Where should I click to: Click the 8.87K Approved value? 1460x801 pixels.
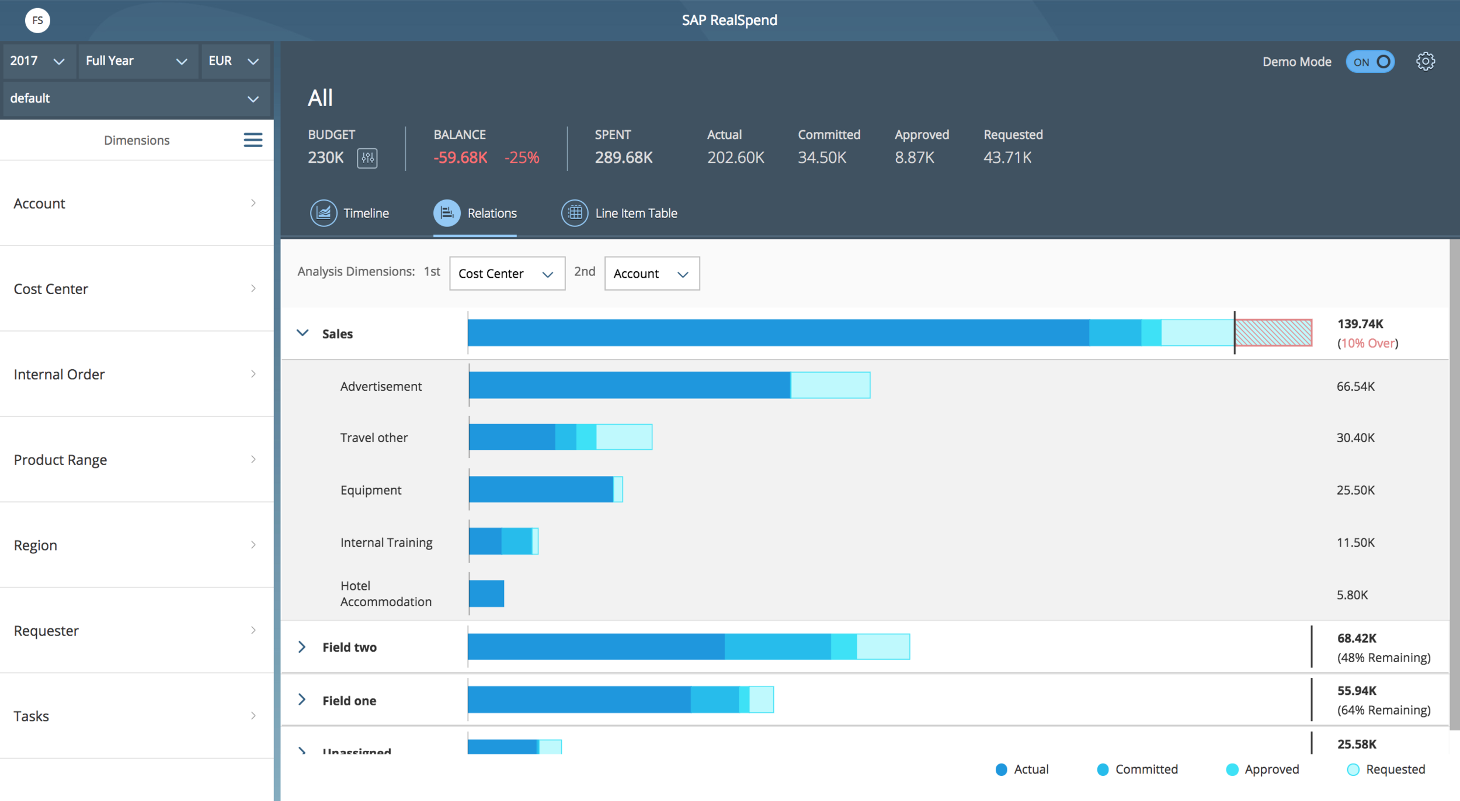pyautogui.click(x=915, y=158)
